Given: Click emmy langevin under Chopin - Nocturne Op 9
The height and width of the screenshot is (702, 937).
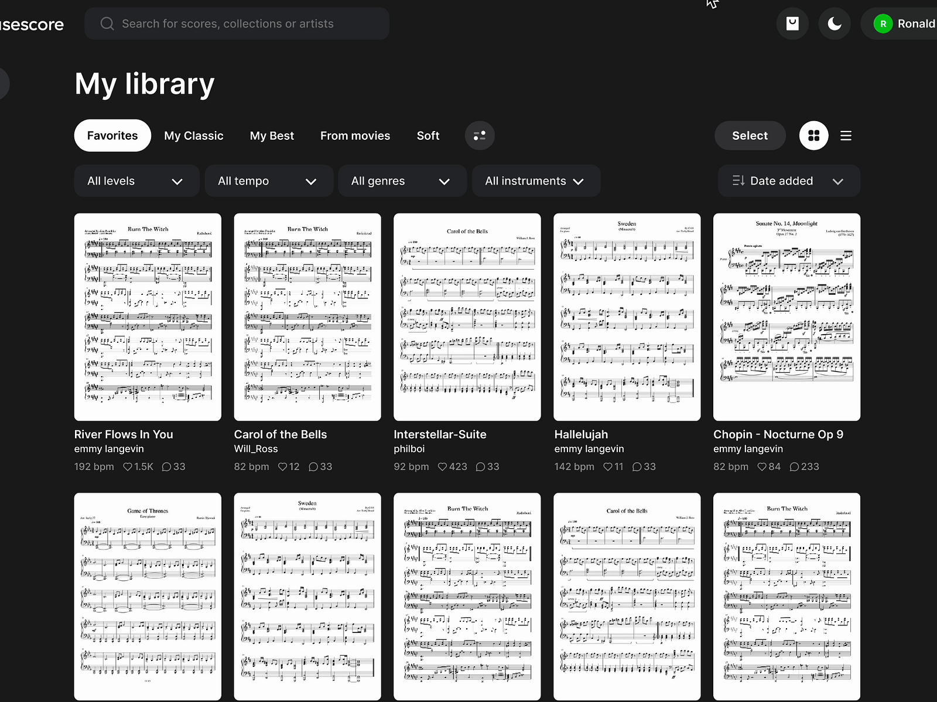Looking at the screenshot, I should click(x=748, y=449).
